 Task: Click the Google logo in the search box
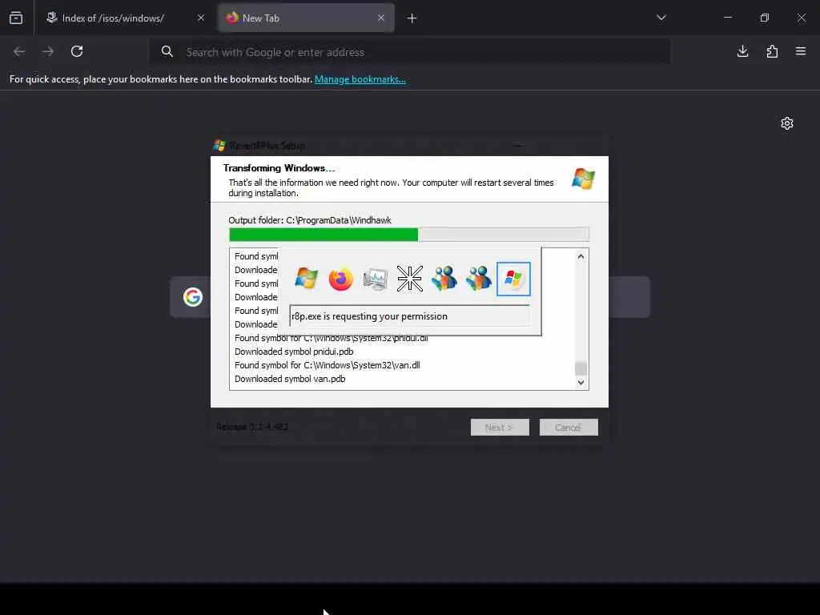(x=193, y=296)
